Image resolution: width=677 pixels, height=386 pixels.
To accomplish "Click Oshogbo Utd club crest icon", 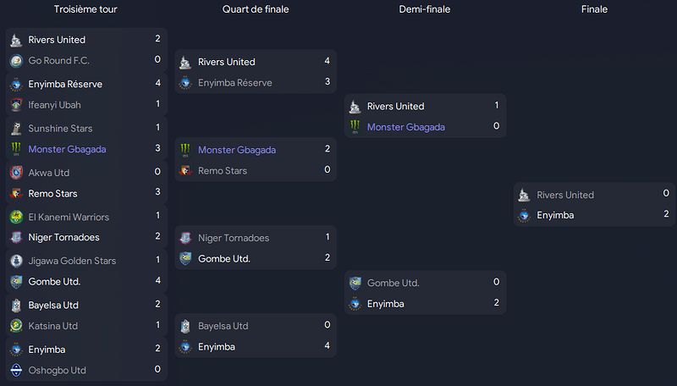I will point(16,370).
